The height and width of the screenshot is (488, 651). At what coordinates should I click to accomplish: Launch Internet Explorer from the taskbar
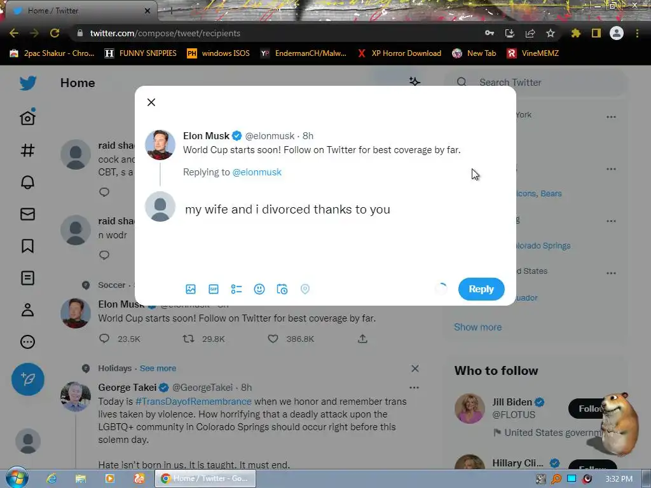(x=51, y=478)
